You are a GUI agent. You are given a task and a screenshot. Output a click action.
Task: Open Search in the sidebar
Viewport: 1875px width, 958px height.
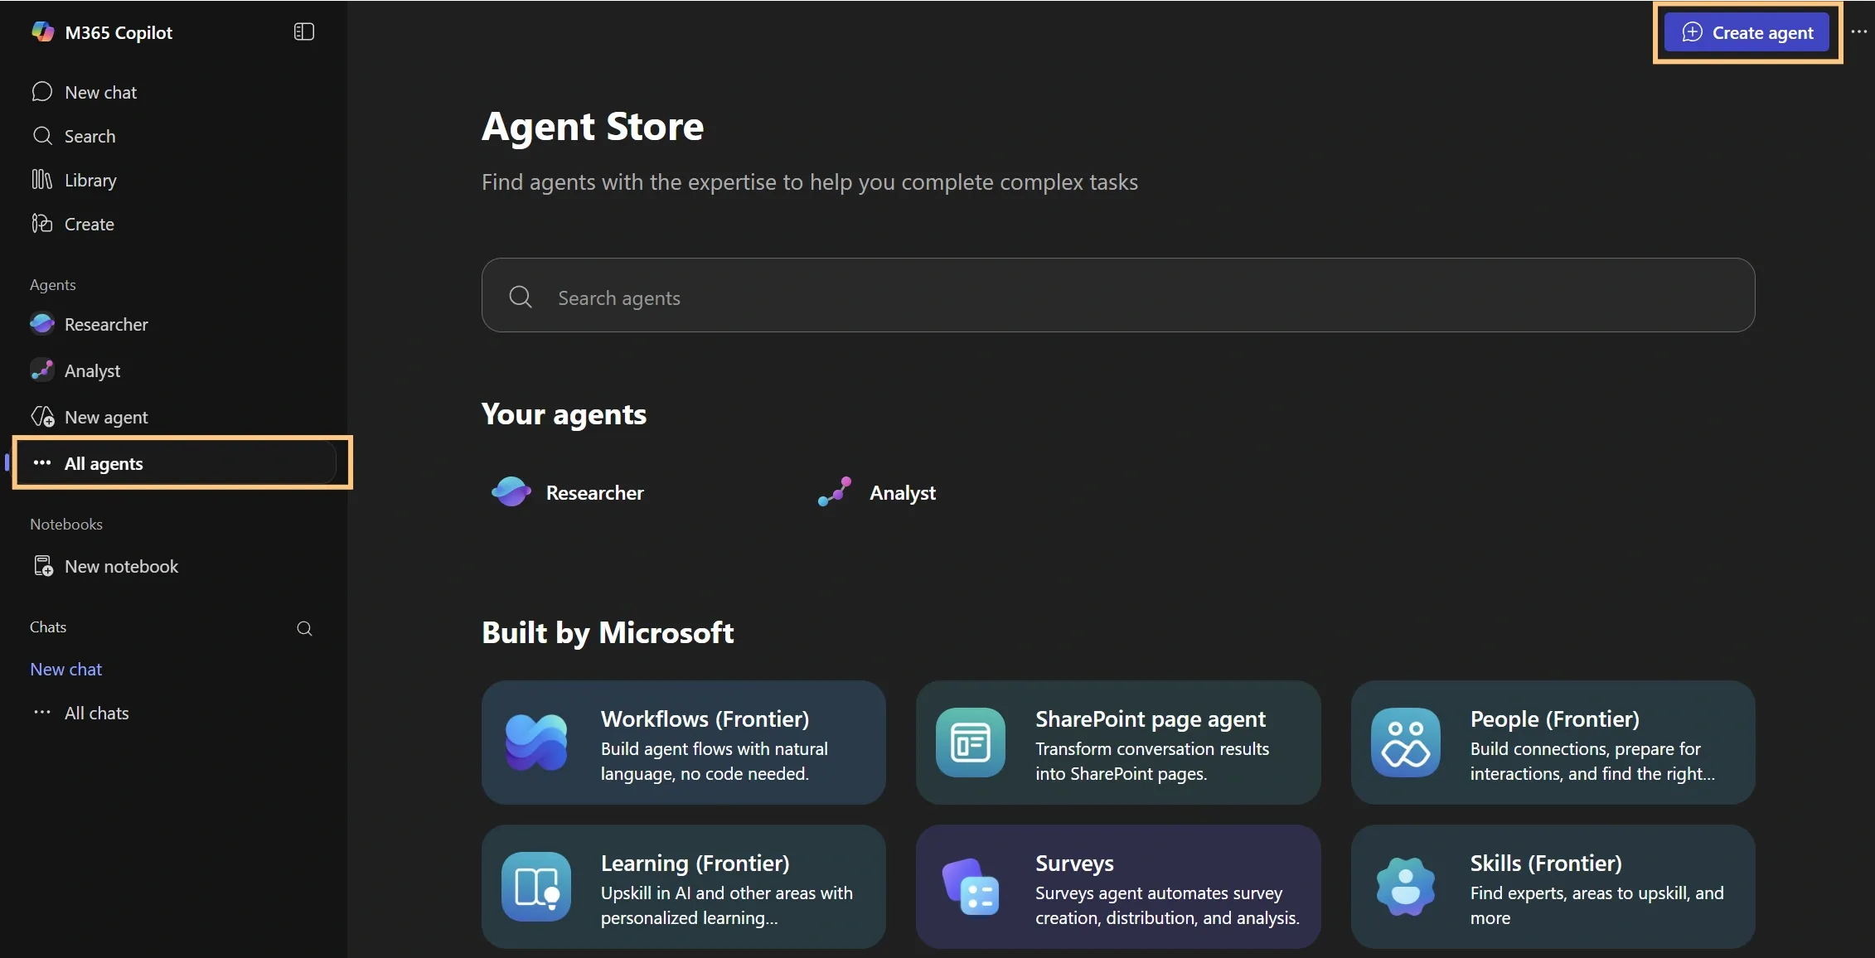(89, 136)
